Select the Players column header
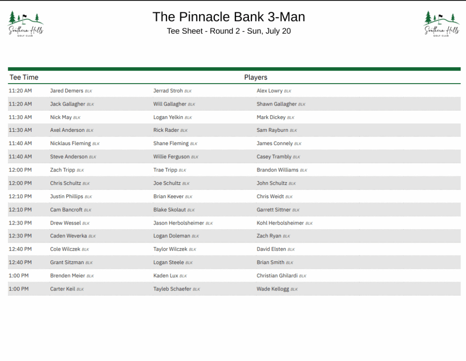Screen dimensions: 466x361 click(x=256, y=77)
